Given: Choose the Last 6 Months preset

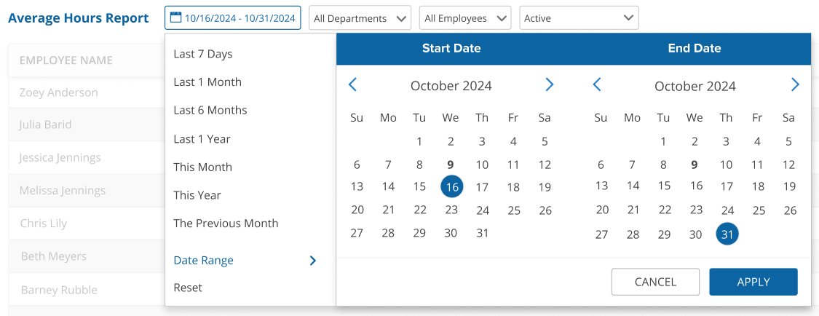Looking at the screenshot, I should (210, 110).
